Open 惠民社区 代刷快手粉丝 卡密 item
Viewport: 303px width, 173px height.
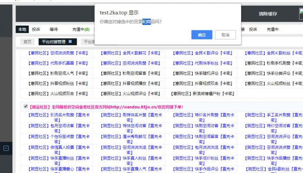(203, 63)
